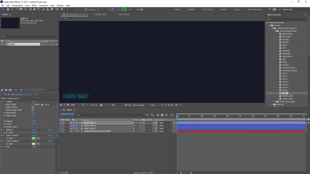Select the TRON preset in list

coord(284,93)
